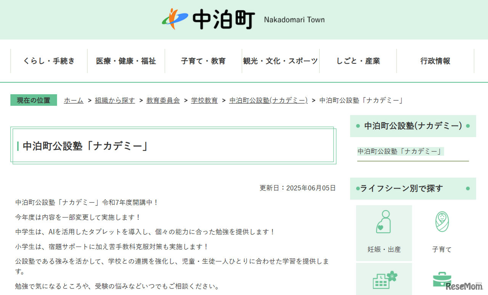Screen dimensions: 488x295
Task: Click the page heading 中泊町公設塾「ナカデミー」
Action: pos(85,146)
